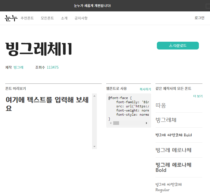Open the 공지사항 page
The width and height of the screenshot is (210, 193).
[81, 18]
